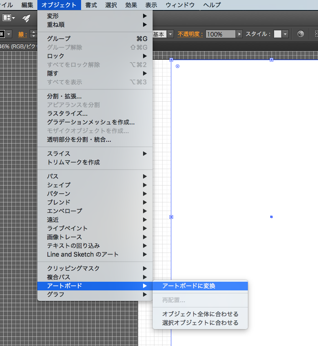Click the arrange documents icon

(x=9, y=18)
